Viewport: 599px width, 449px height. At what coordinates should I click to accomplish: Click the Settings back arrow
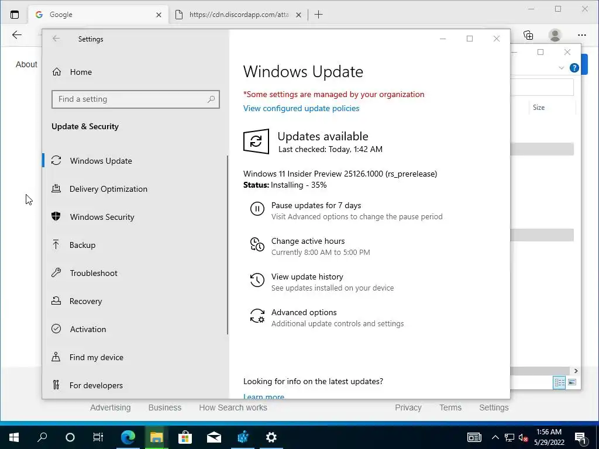click(56, 39)
